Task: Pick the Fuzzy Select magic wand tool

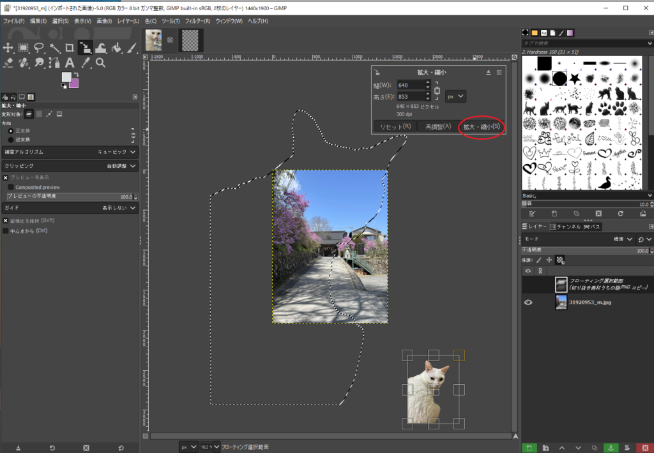Action: [54, 48]
